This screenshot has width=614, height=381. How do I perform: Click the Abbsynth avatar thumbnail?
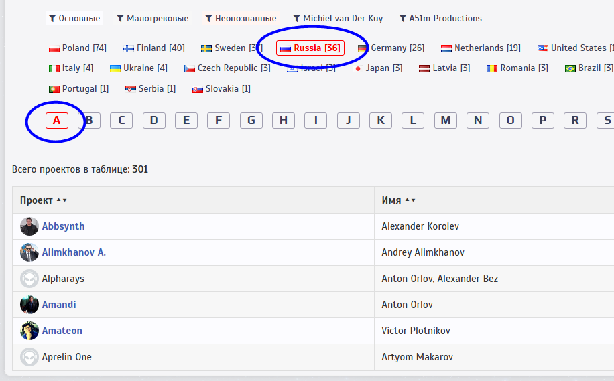coord(29,226)
